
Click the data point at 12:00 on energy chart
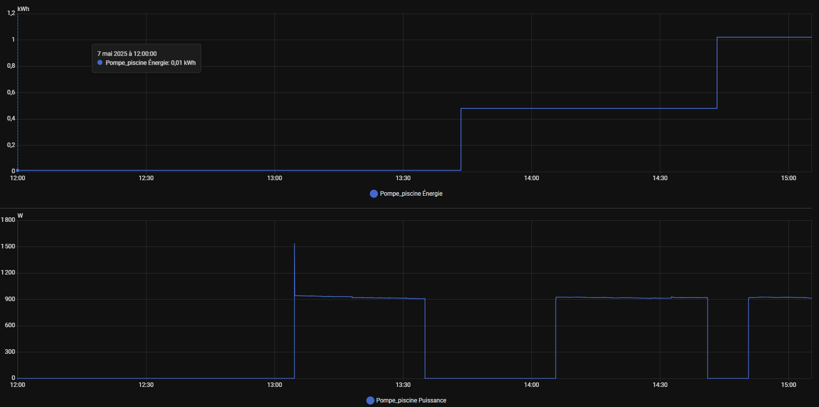(18, 171)
